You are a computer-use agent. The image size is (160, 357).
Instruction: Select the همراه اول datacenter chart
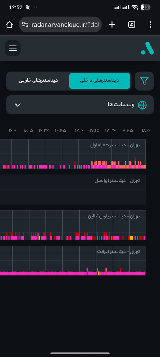[73, 154]
